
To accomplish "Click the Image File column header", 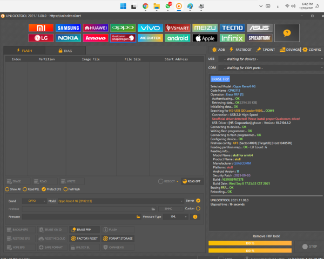I will tap(91, 59).
